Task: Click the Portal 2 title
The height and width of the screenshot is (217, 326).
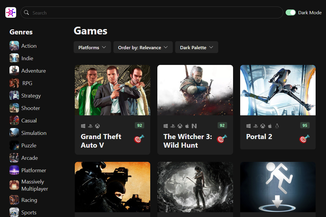Action: 259,137
